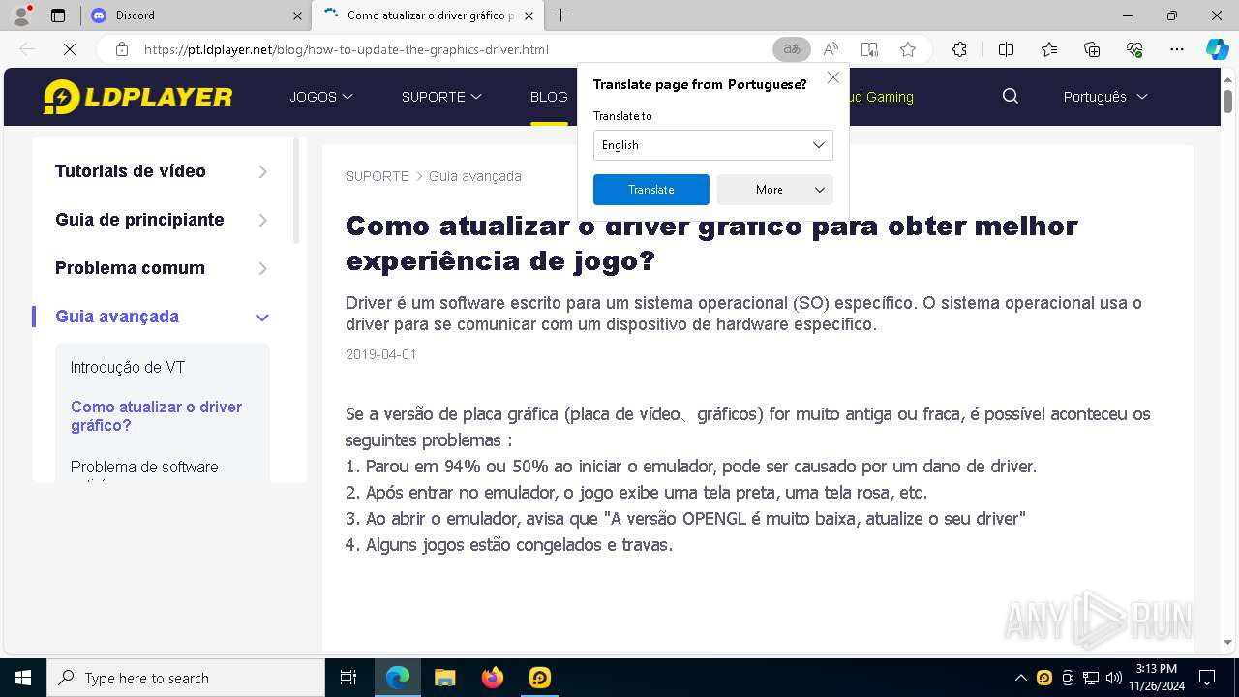Open the More dropdown in the translate popup
This screenshot has height=697, width=1239.
click(775, 190)
